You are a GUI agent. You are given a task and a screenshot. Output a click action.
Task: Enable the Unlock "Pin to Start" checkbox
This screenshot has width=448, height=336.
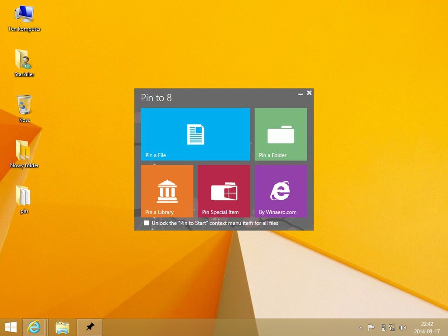pyautogui.click(x=147, y=223)
